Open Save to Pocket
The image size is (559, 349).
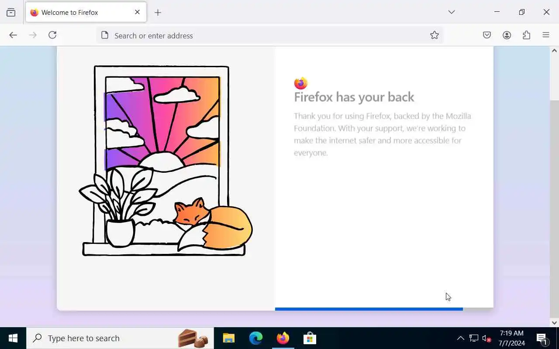point(487,35)
